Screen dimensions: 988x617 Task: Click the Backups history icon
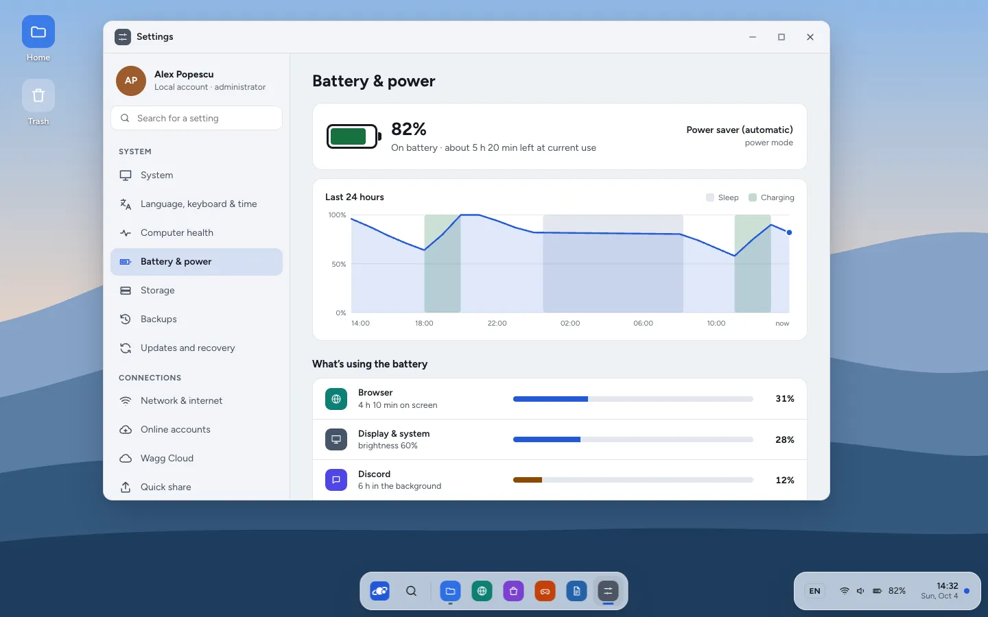[126, 319]
